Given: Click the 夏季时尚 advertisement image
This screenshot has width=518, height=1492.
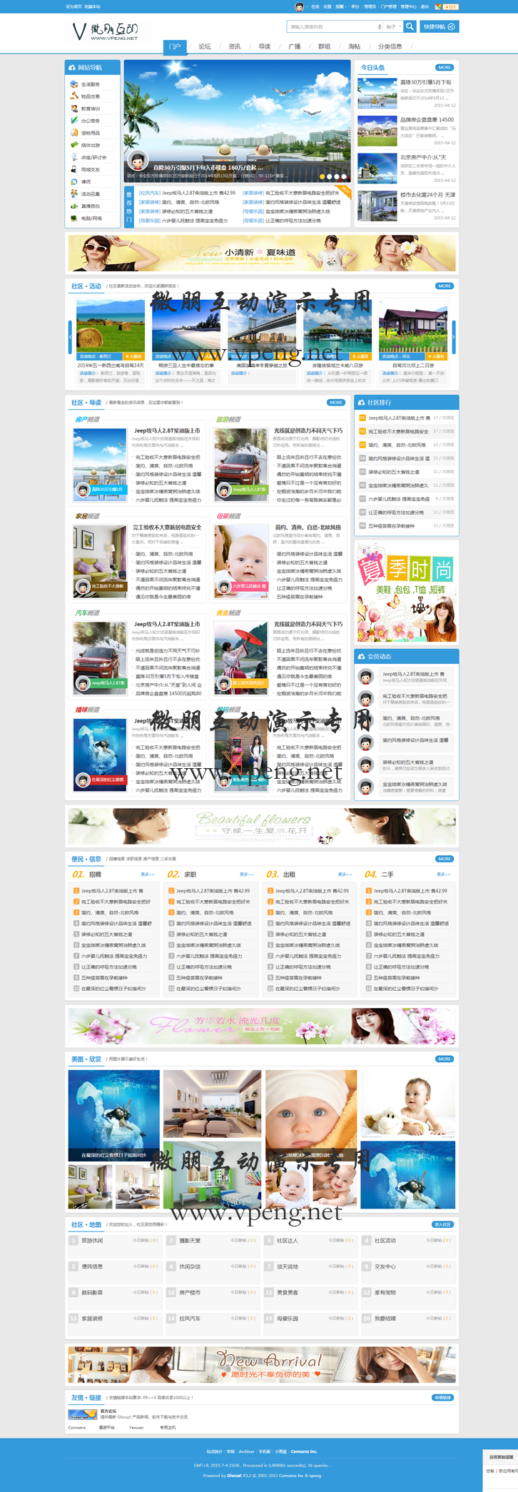Looking at the screenshot, I should point(407,591).
